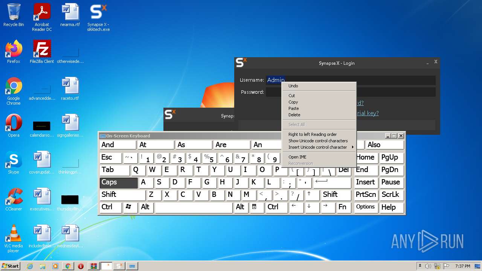This screenshot has height=271, width=482.
Task: Open Windows Explorer folder in taskbar
Action: (x=43, y=266)
